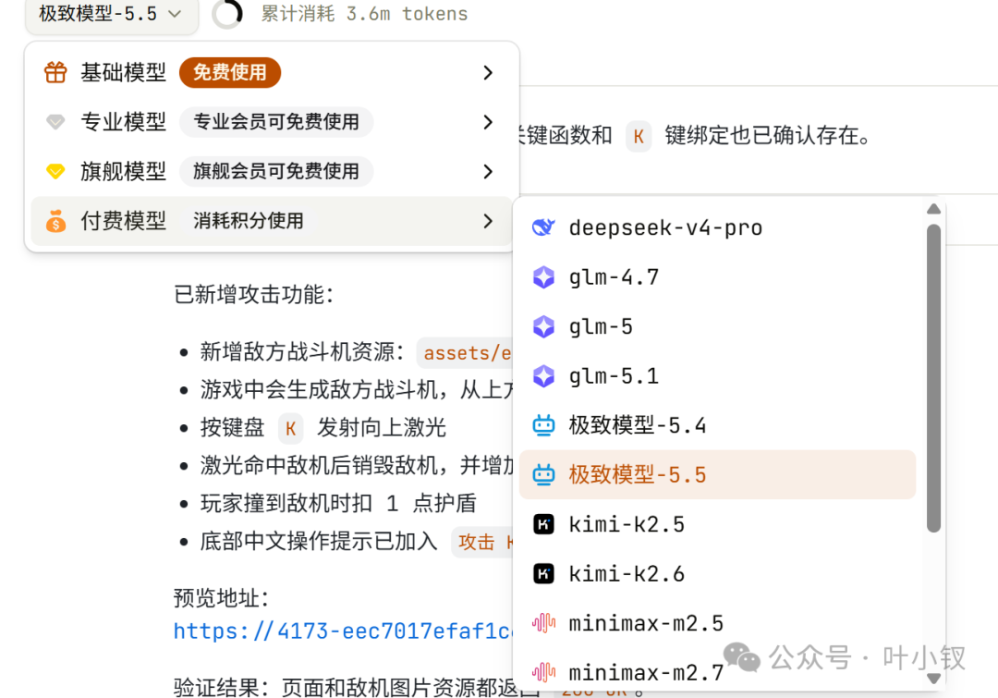Click the kimi-k2.6 logo icon
This screenshot has height=698, width=998.
point(543,574)
